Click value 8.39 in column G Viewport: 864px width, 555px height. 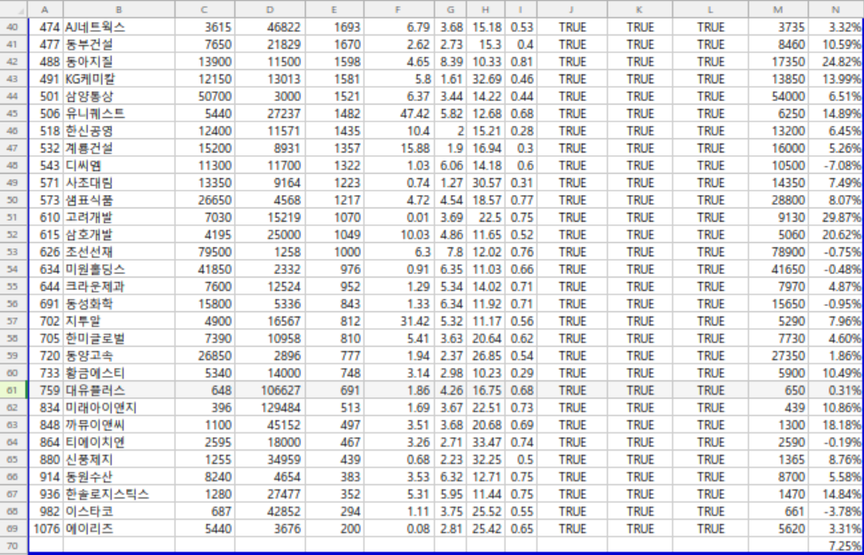click(450, 62)
